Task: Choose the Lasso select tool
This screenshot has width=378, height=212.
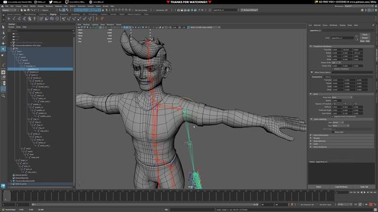Action: [x=3, y=32]
